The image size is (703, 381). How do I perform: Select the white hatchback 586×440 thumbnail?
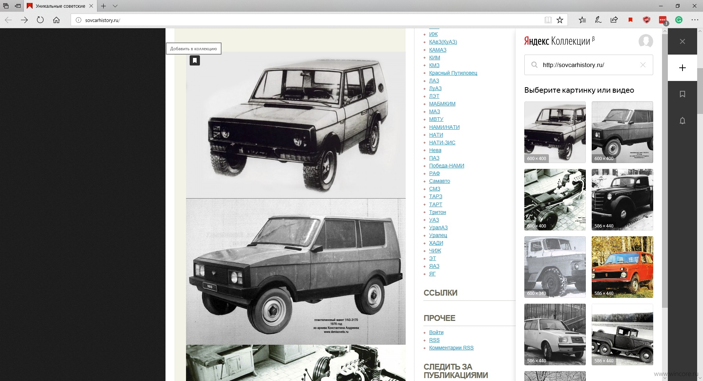click(555, 334)
